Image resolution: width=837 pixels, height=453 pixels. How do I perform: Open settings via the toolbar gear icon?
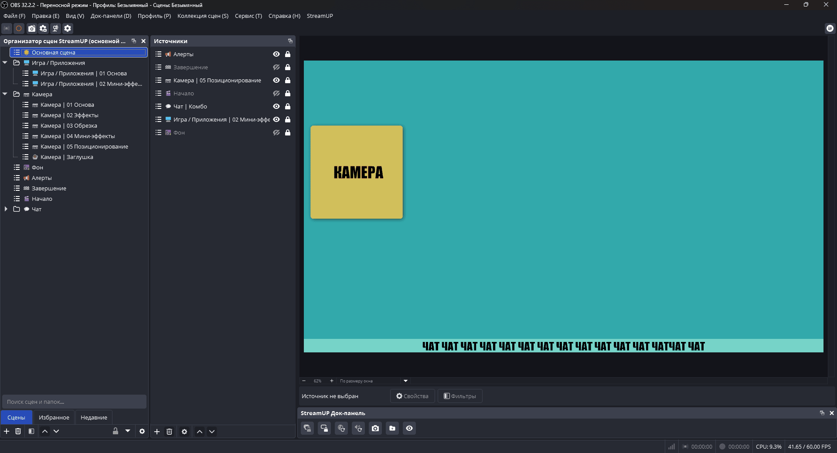tap(68, 28)
